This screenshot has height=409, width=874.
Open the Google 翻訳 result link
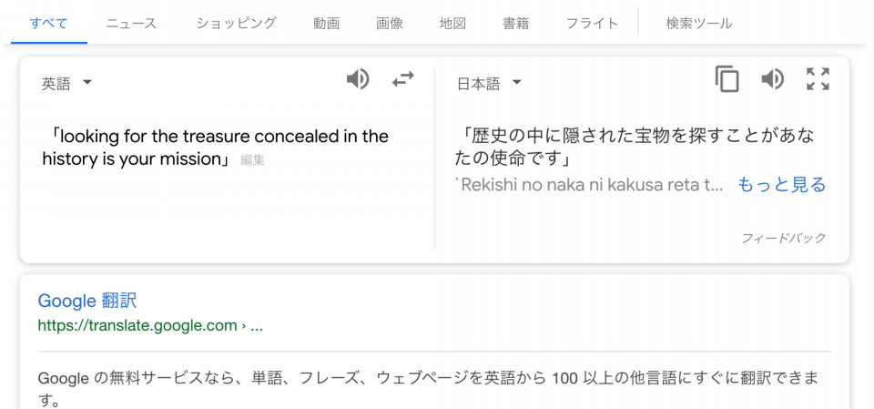(87, 302)
